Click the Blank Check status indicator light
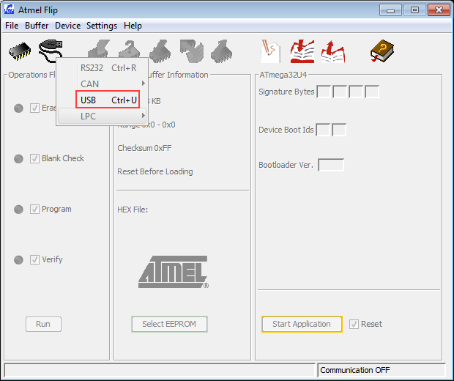 pyautogui.click(x=18, y=159)
